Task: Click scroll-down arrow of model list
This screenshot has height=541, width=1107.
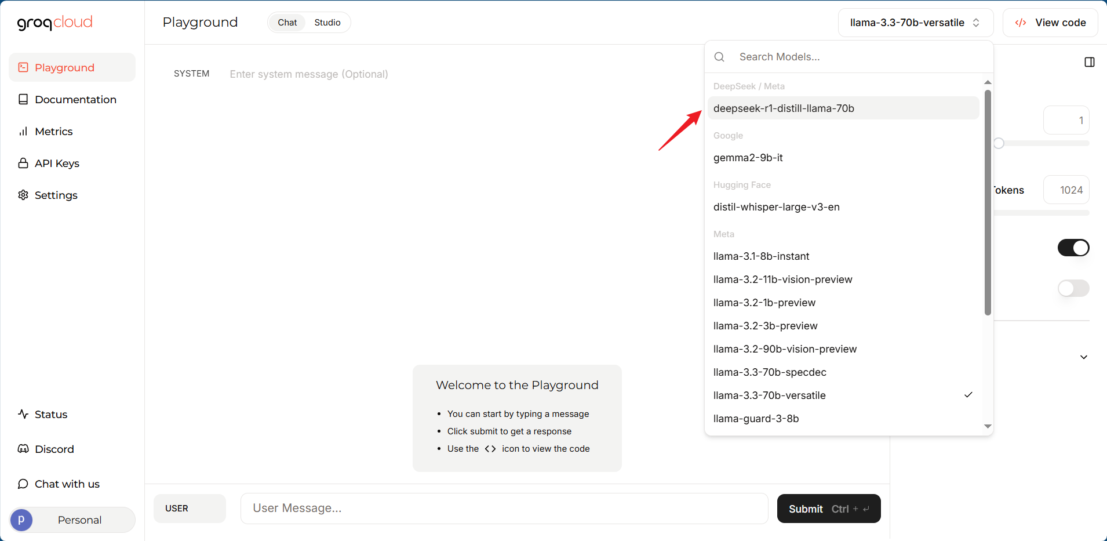Action: coord(988,426)
